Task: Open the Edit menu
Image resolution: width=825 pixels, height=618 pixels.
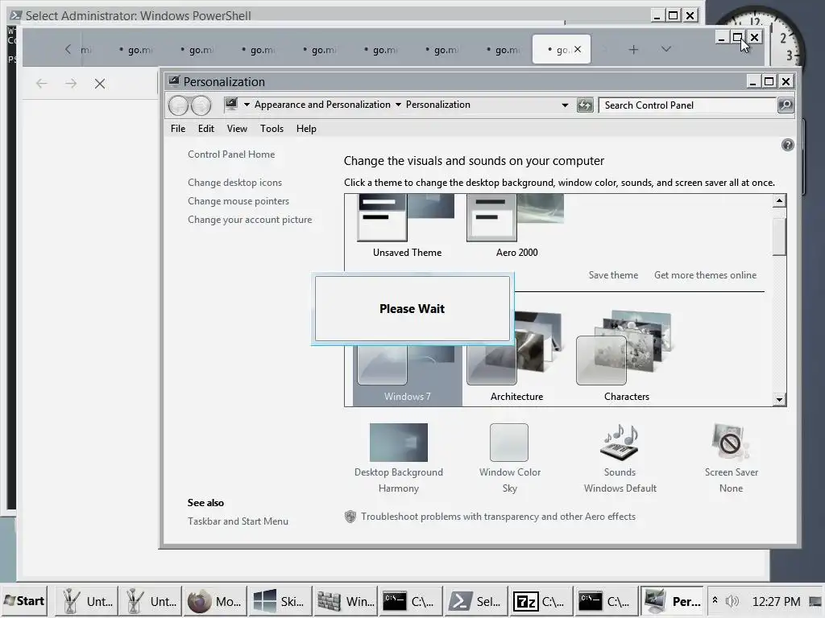Action: pos(205,129)
